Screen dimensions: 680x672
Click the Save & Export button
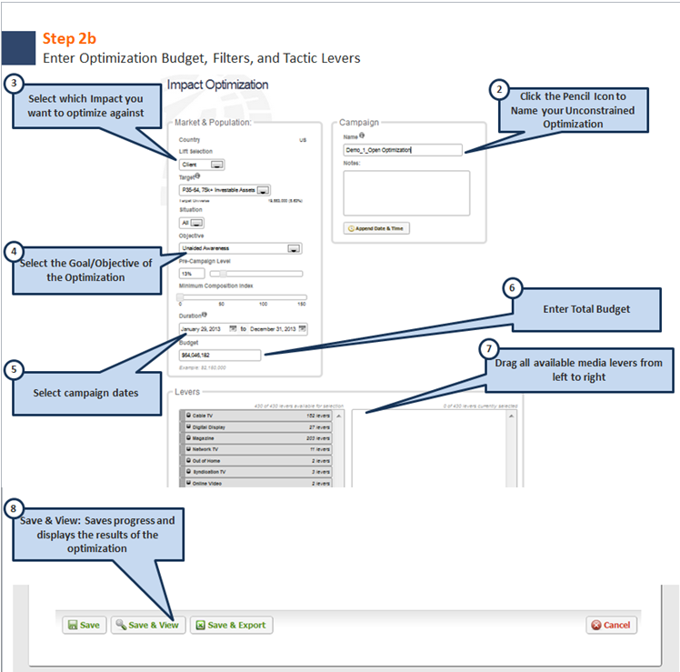[x=231, y=626]
